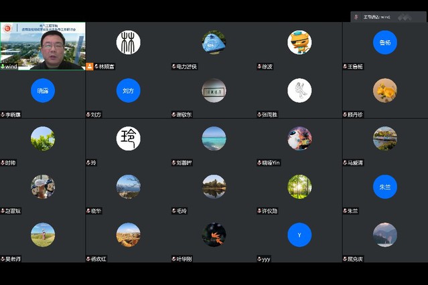Click the muted mic icon next to 徐波
428x285 pixels.
coord(259,67)
